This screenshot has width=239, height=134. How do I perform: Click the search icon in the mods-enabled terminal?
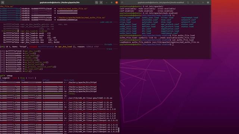[x=188, y=3]
